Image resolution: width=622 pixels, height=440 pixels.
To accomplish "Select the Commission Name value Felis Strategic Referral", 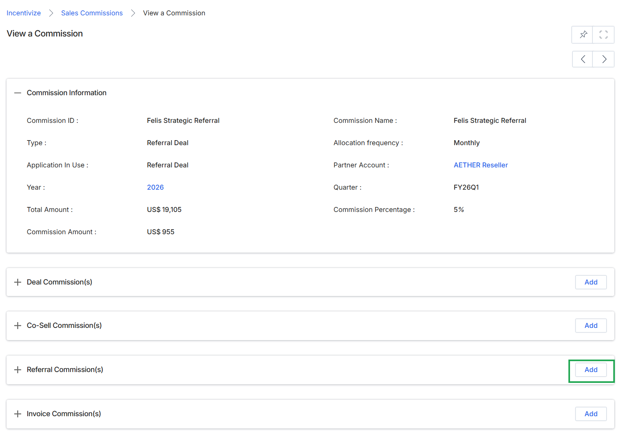I will [490, 121].
